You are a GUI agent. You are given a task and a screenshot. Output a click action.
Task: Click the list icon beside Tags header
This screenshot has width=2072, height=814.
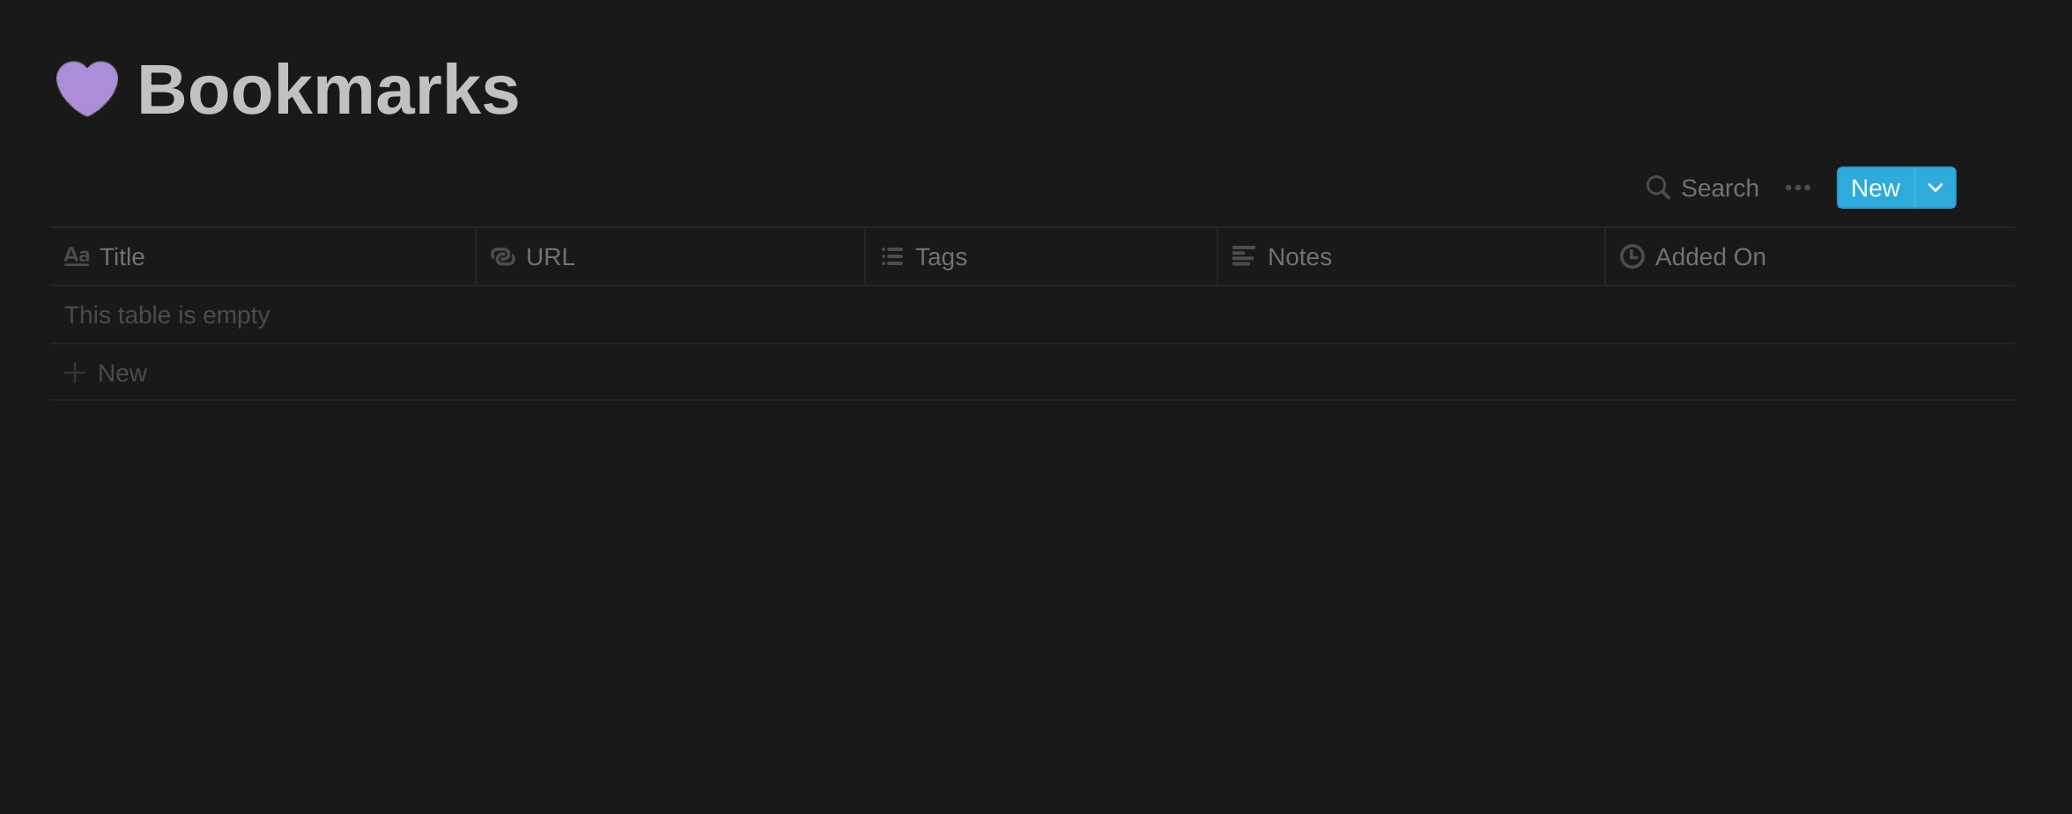pyautogui.click(x=892, y=256)
